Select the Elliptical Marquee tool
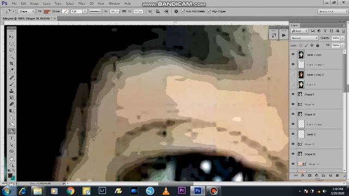This screenshot has height=196, width=349. tap(11, 44)
